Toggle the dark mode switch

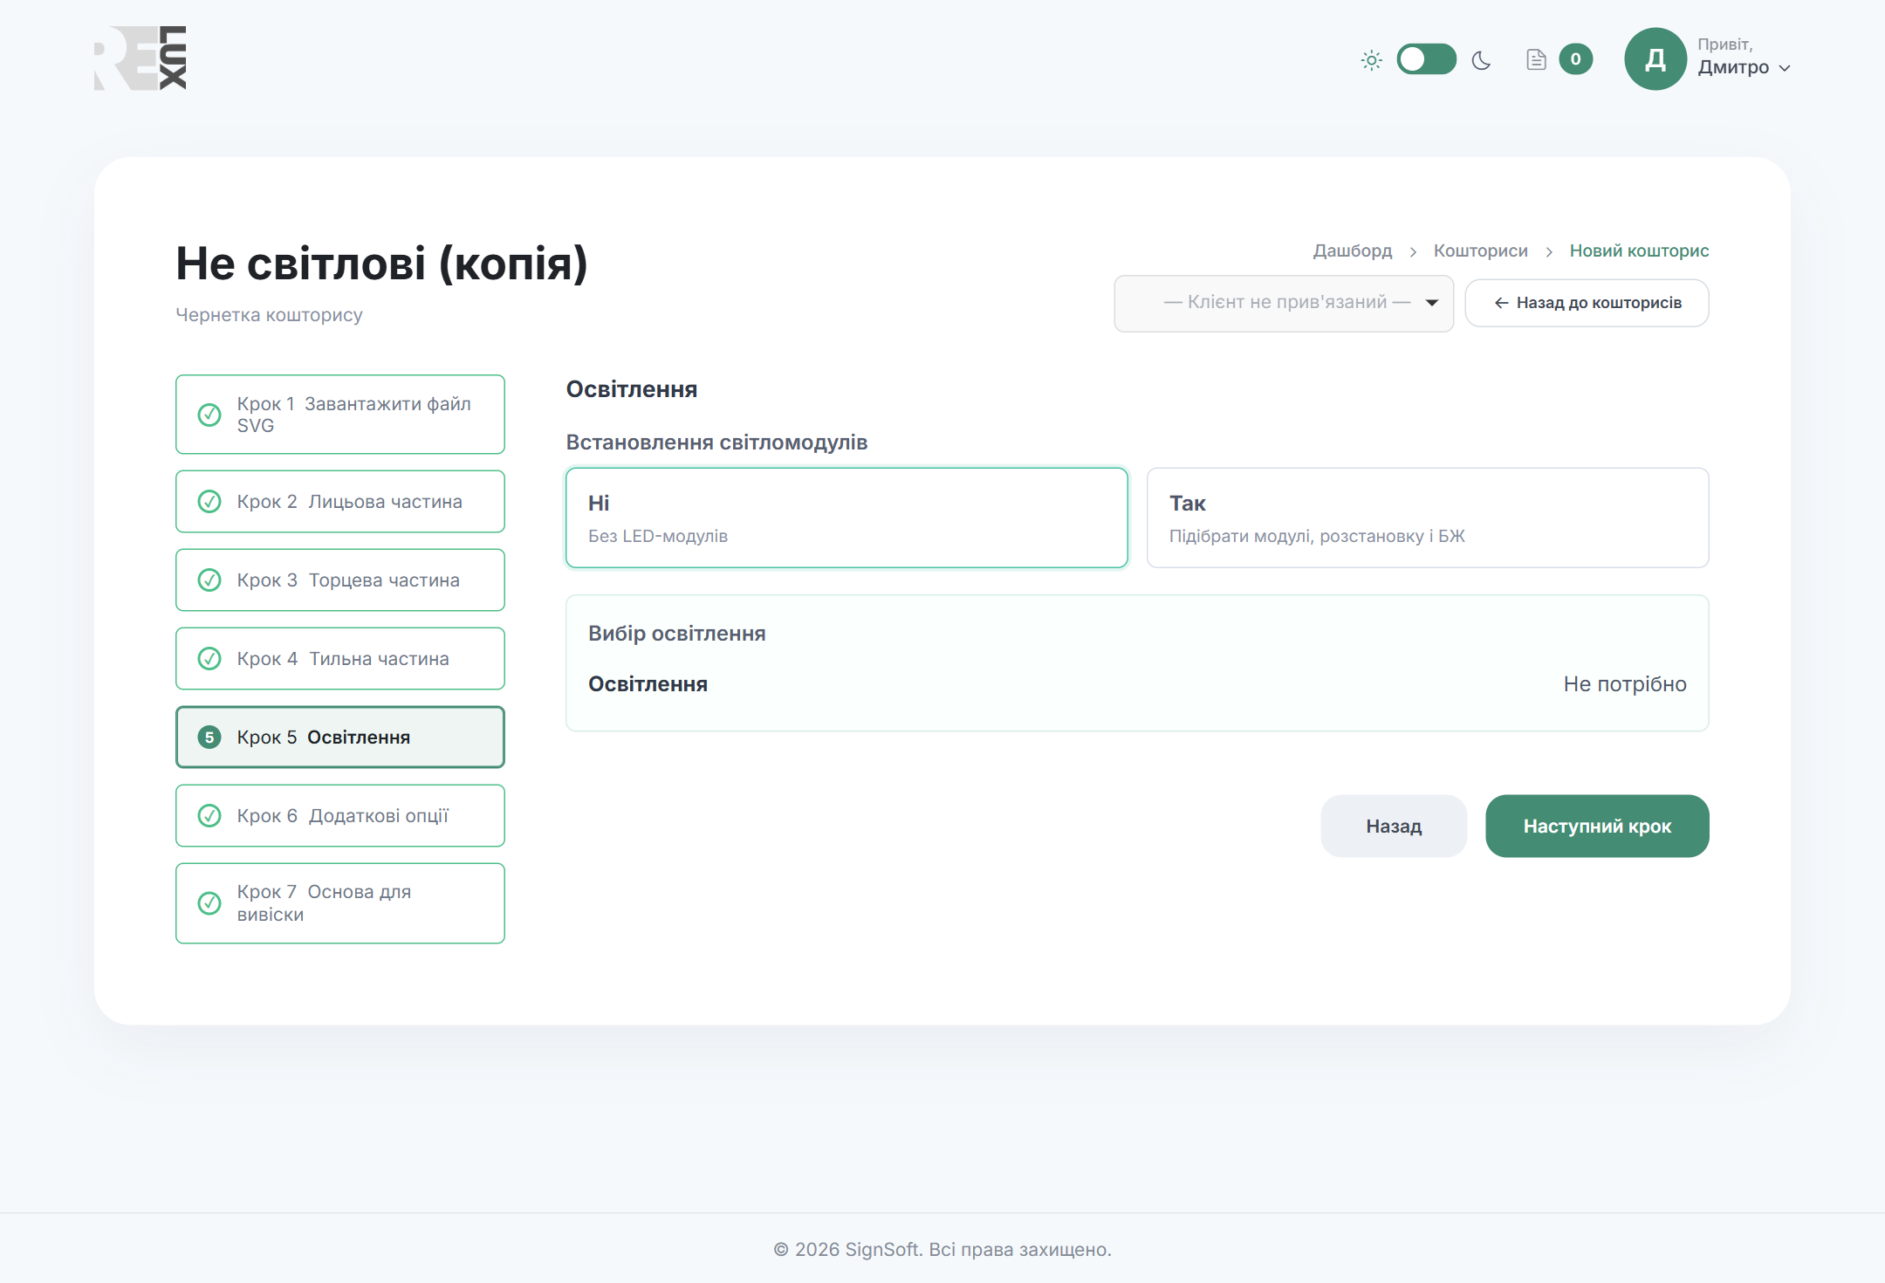tap(1426, 59)
